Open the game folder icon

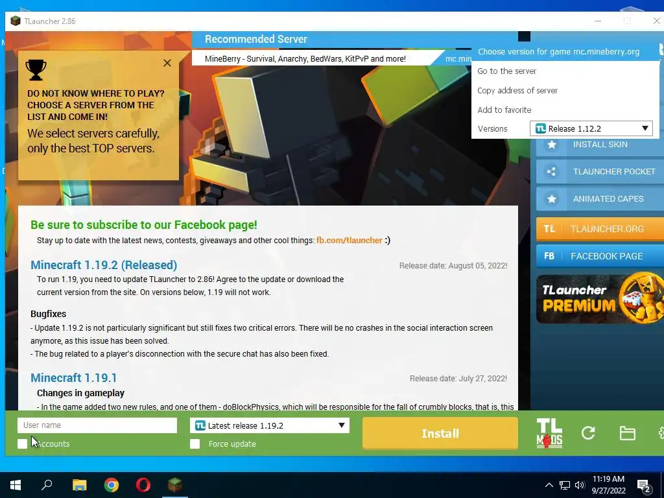[627, 433]
